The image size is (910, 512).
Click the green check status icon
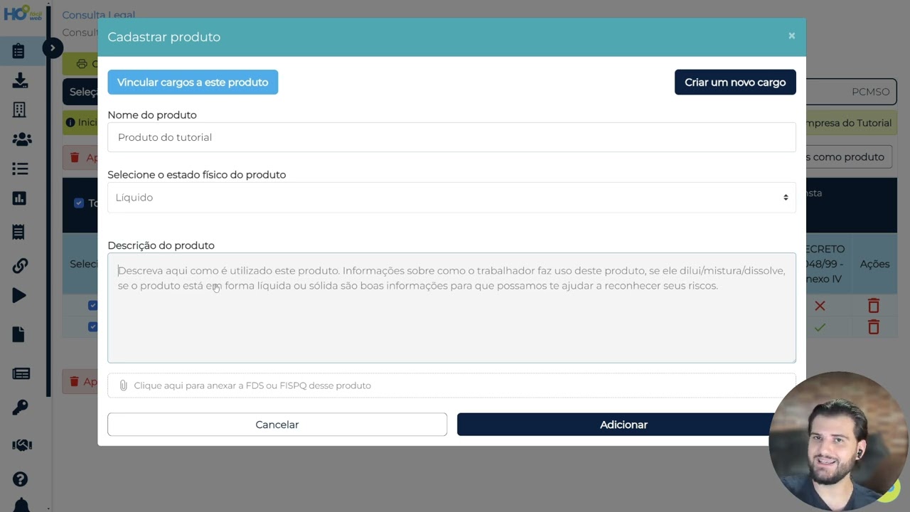tap(820, 327)
